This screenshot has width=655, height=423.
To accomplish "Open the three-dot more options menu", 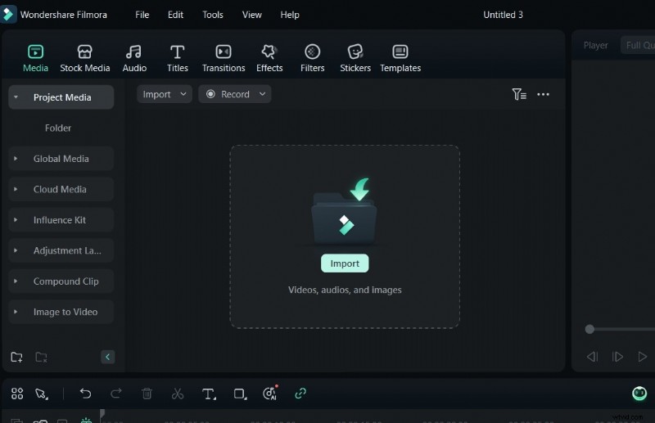I will click(x=543, y=94).
